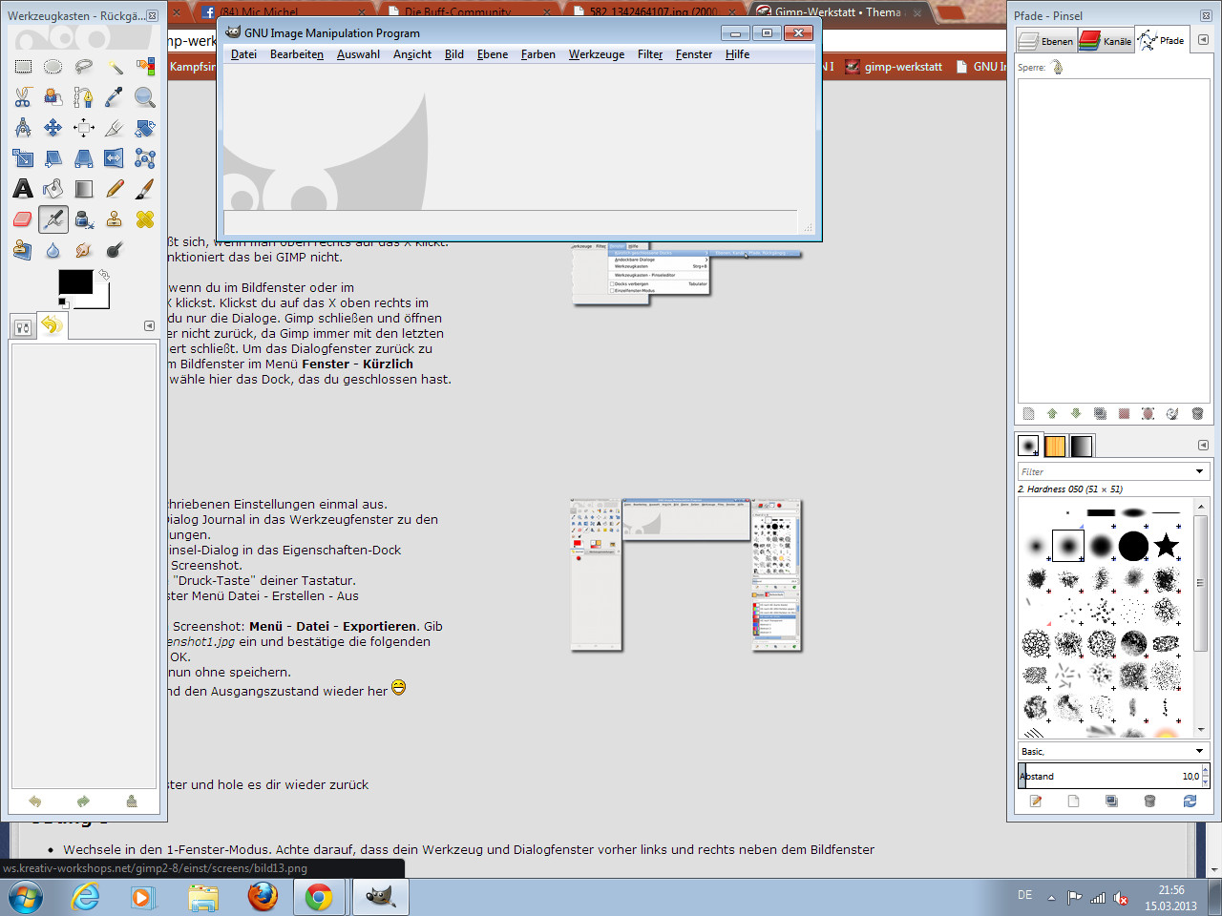Viewport: 1222px width, 916px height.
Task: Activate the Select by Color tool
Action: coord(145,67)
